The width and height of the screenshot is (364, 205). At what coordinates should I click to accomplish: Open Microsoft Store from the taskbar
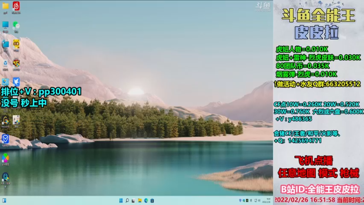pyautogui.click(x=152, y=200)
